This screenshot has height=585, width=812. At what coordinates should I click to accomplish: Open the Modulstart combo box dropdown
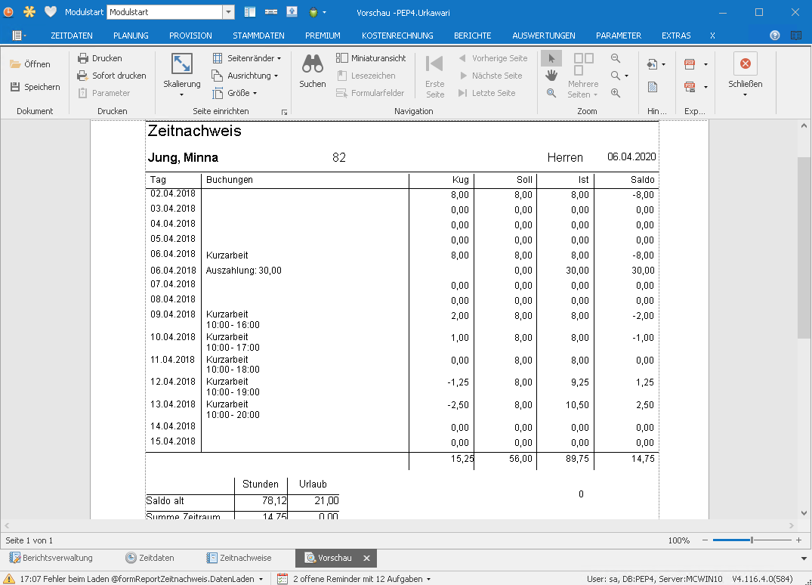(228, 12)
